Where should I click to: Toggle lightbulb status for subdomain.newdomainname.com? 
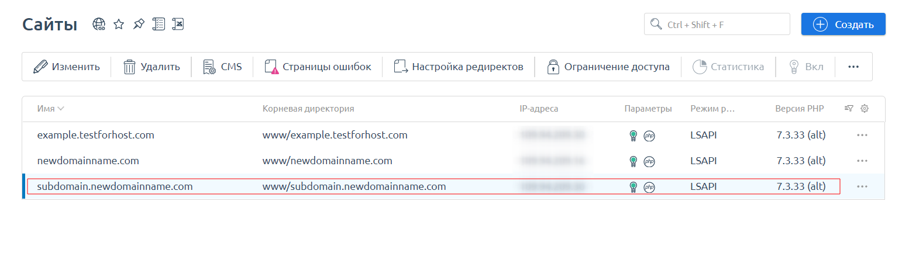(x=632, y=187)
